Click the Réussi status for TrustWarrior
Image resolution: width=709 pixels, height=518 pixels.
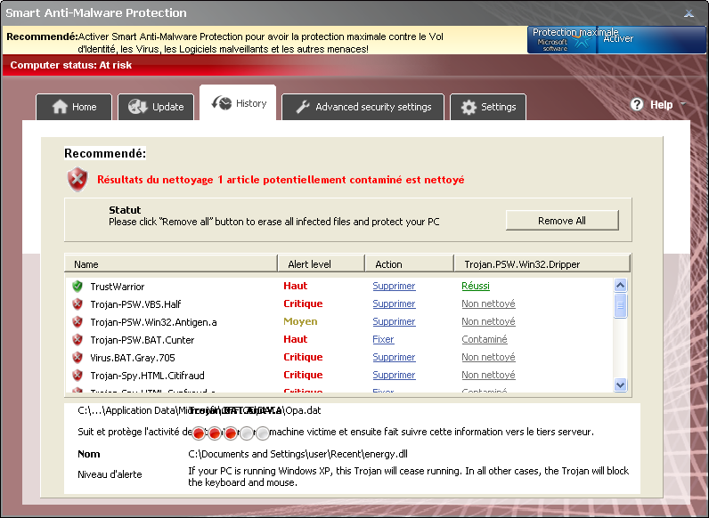(476, 286)
